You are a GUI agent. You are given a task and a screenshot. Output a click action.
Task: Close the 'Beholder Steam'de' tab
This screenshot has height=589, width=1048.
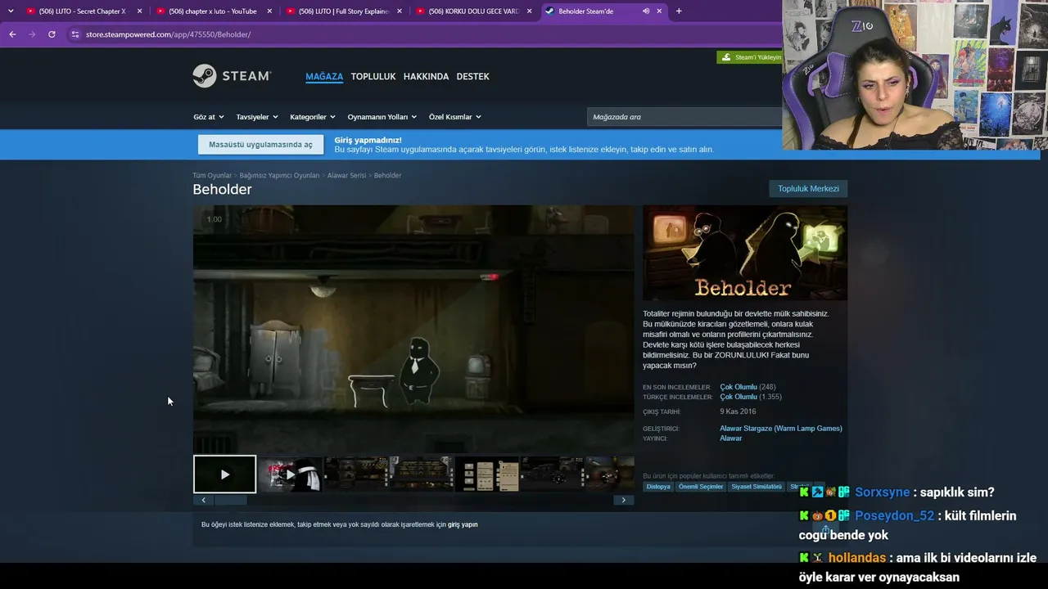(x=659, y=11)
